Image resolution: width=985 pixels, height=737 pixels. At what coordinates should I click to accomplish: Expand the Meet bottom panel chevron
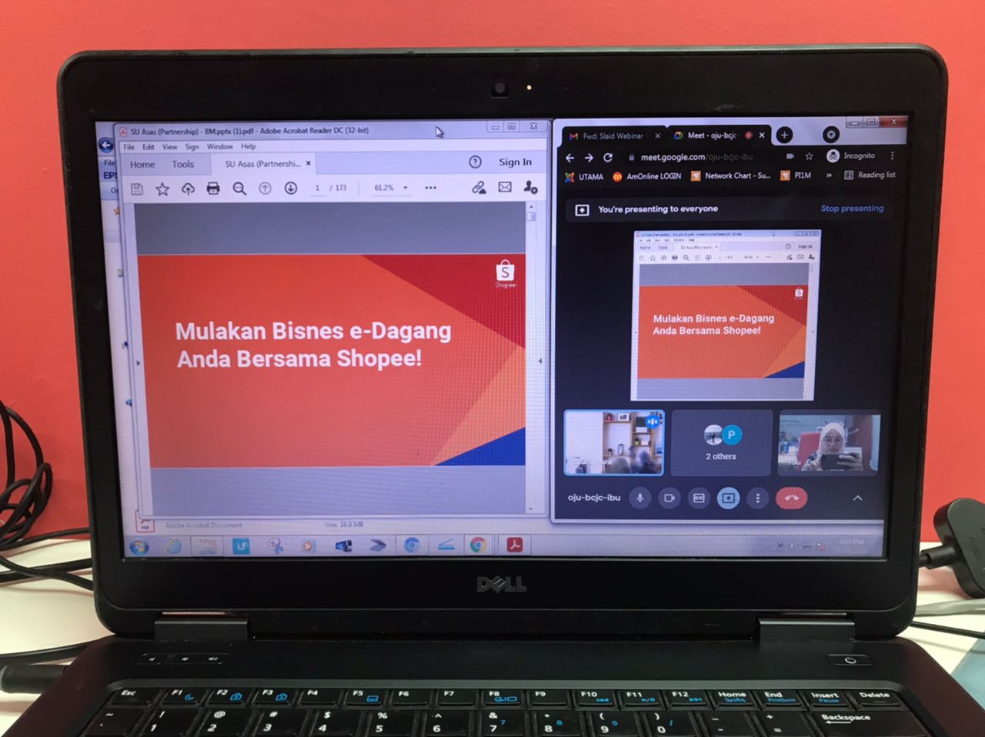point(857,499)
